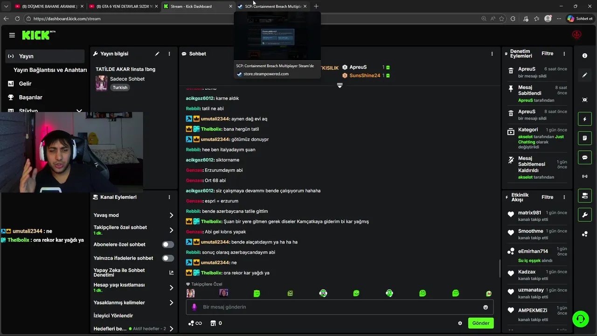597x336 pixels.
Task: Toggle the chat bubble panel icon
Action: [x=585, y=157]
